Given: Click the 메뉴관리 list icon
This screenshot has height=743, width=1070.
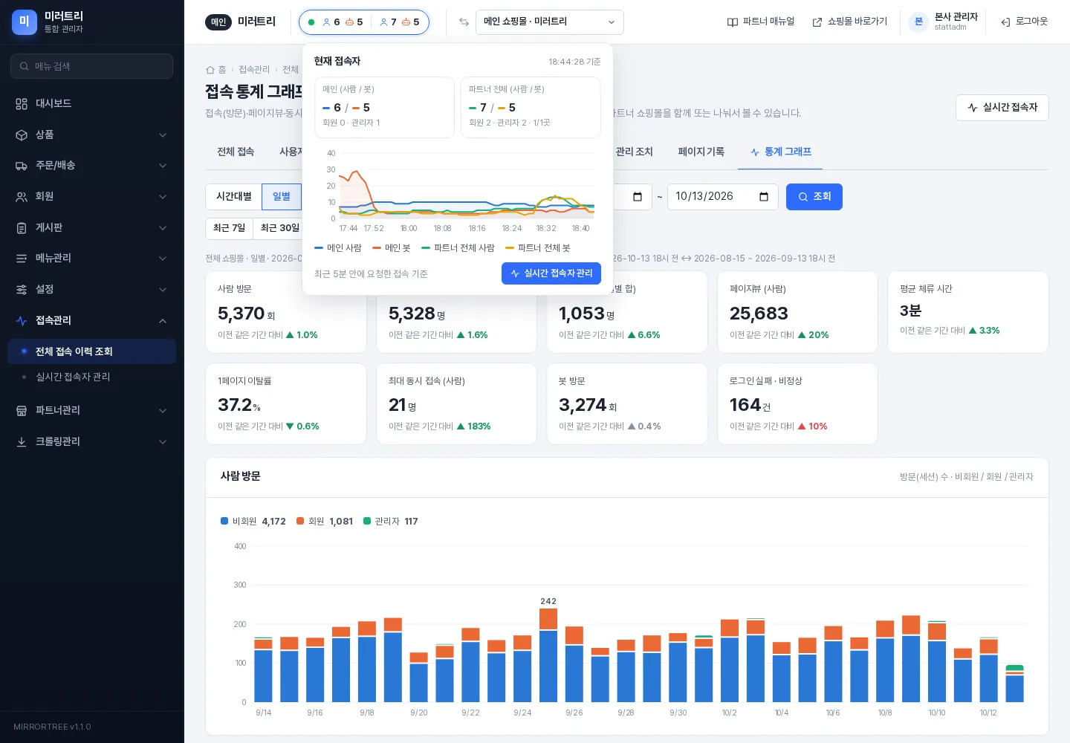Looking at the screenshot, I should (x=22, y=259).
